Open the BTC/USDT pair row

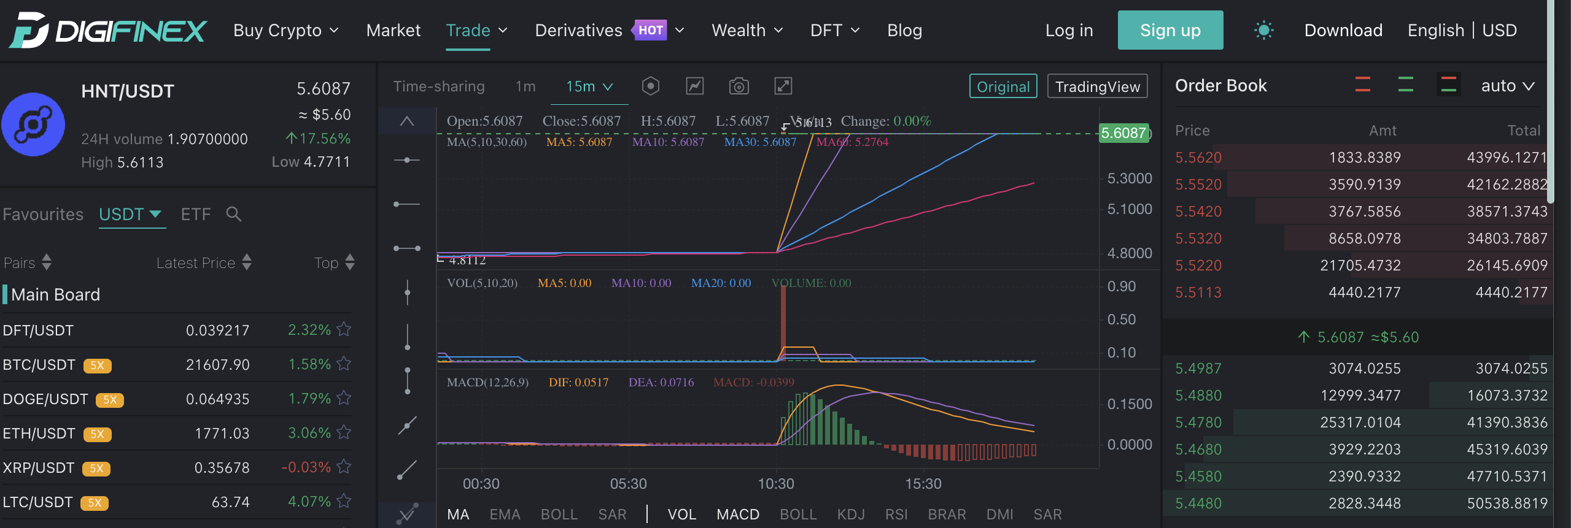pos(177,365)
